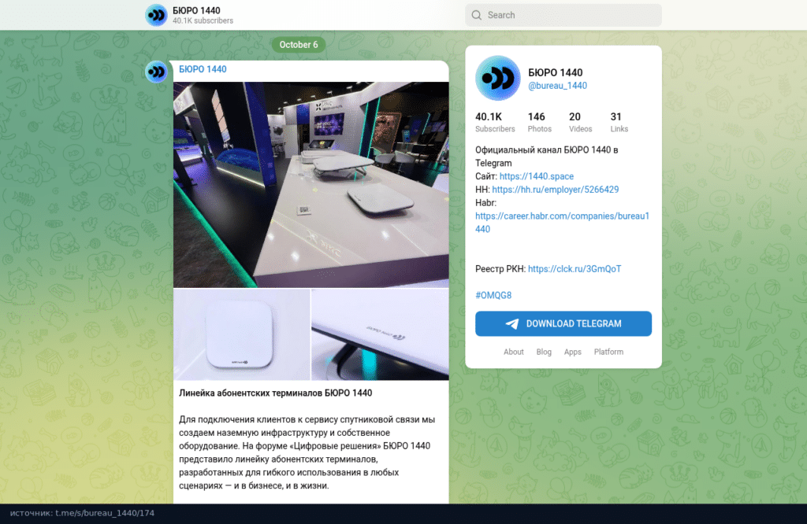Open the white square terminal photo
Image resolution: width=807 pixels, height=524 pixels.
point(241,334)
